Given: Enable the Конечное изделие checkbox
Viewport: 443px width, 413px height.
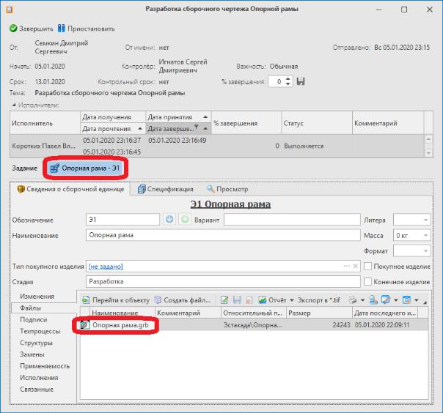Looking at the screenshot, I should [367, 281].
